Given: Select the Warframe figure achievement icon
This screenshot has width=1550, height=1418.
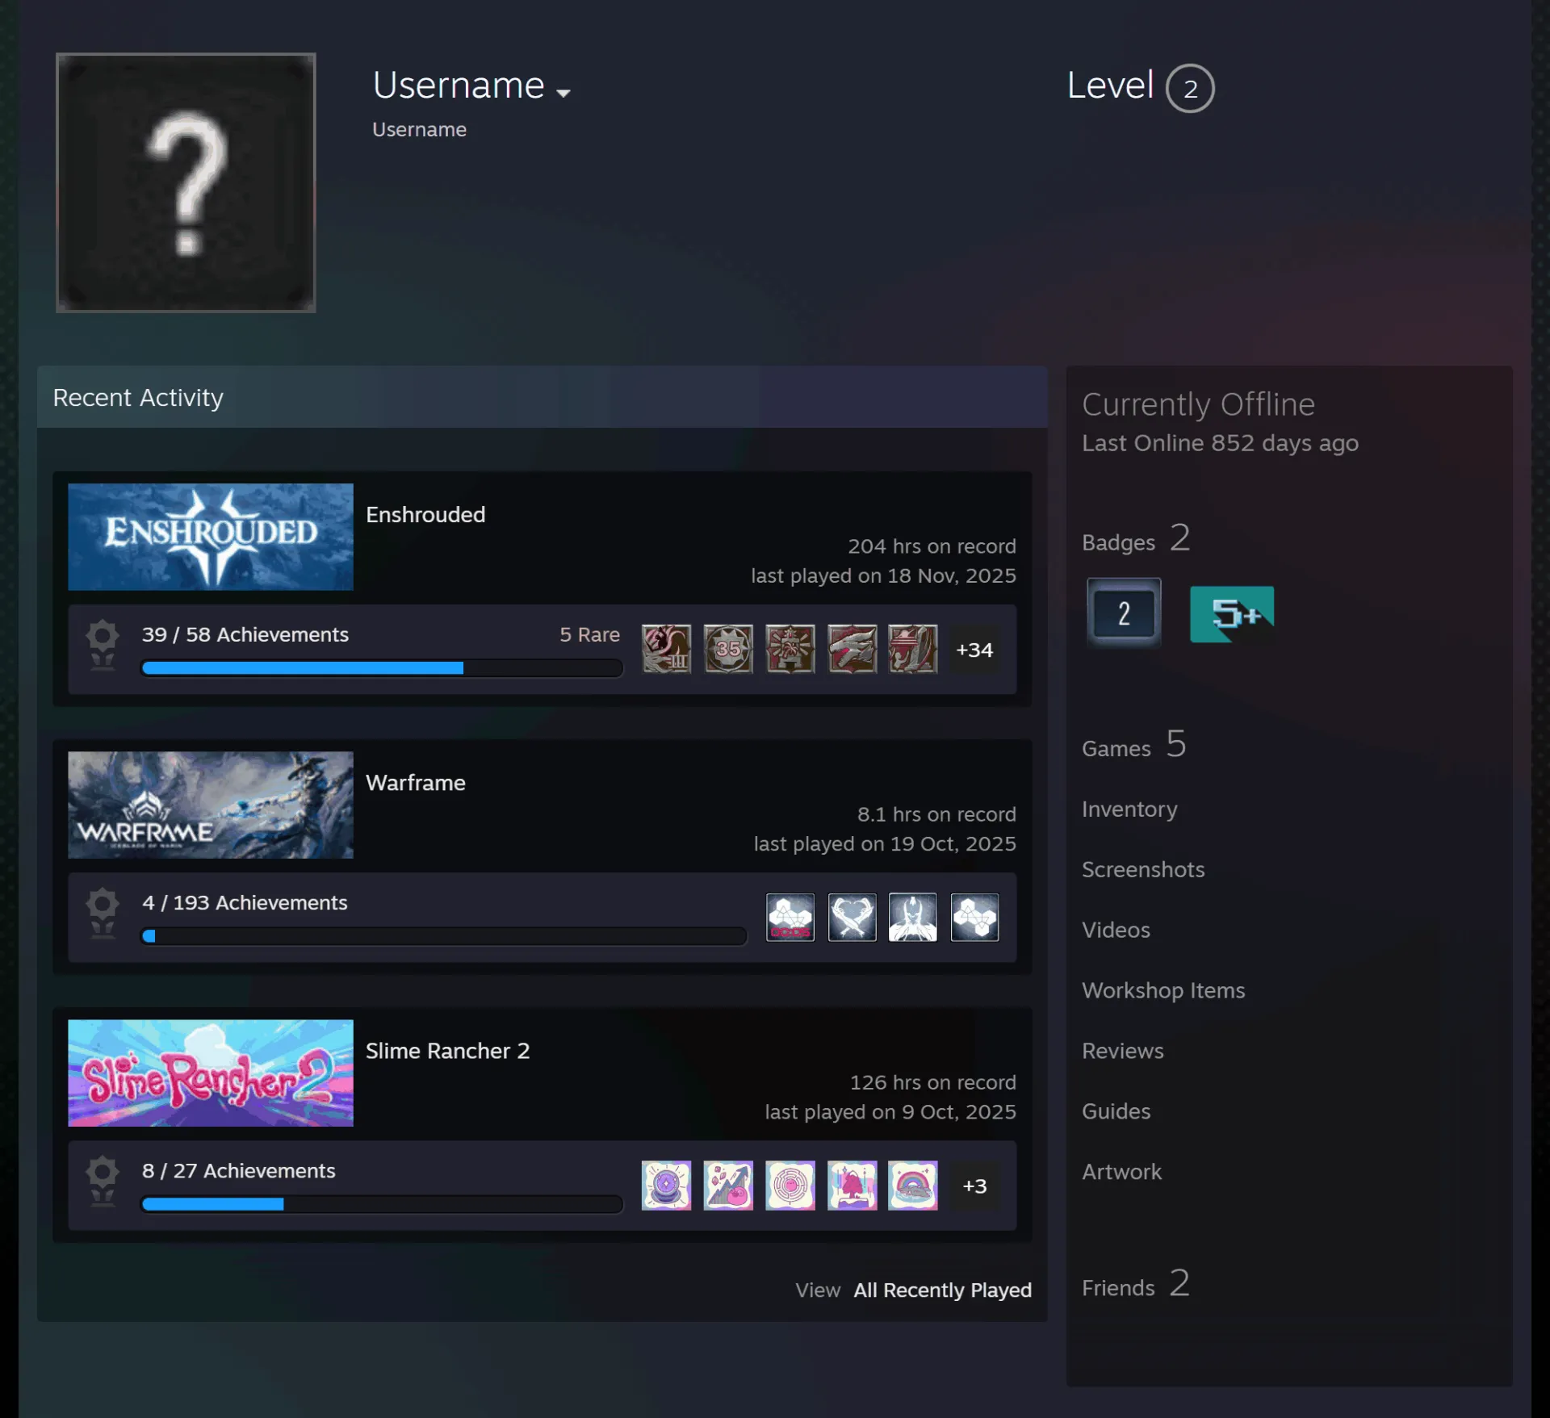Looking at the screenshot, I should tap(913, 917).
